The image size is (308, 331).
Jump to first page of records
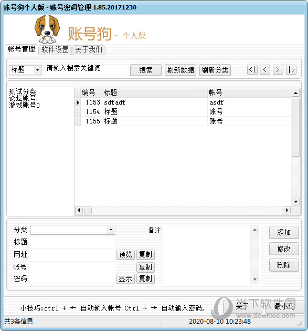(252, 70)
